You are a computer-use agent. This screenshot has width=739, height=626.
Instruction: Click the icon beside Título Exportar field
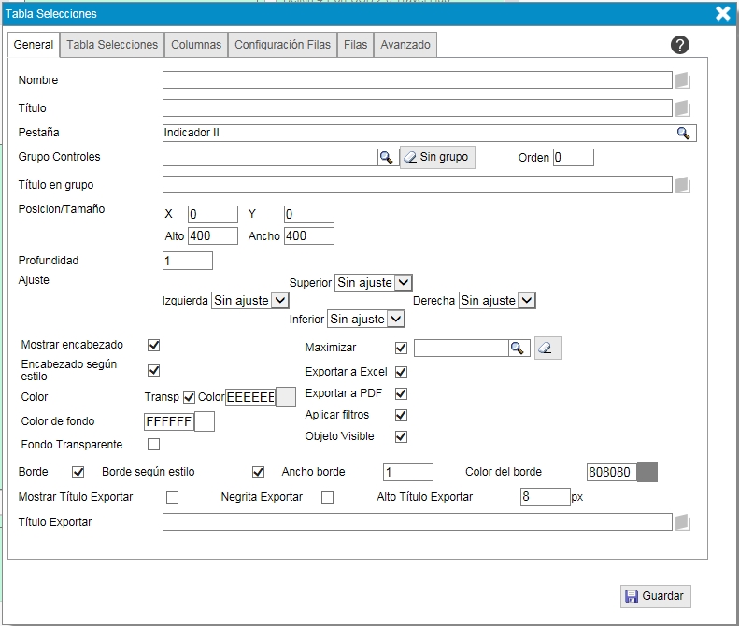[682, 522]
